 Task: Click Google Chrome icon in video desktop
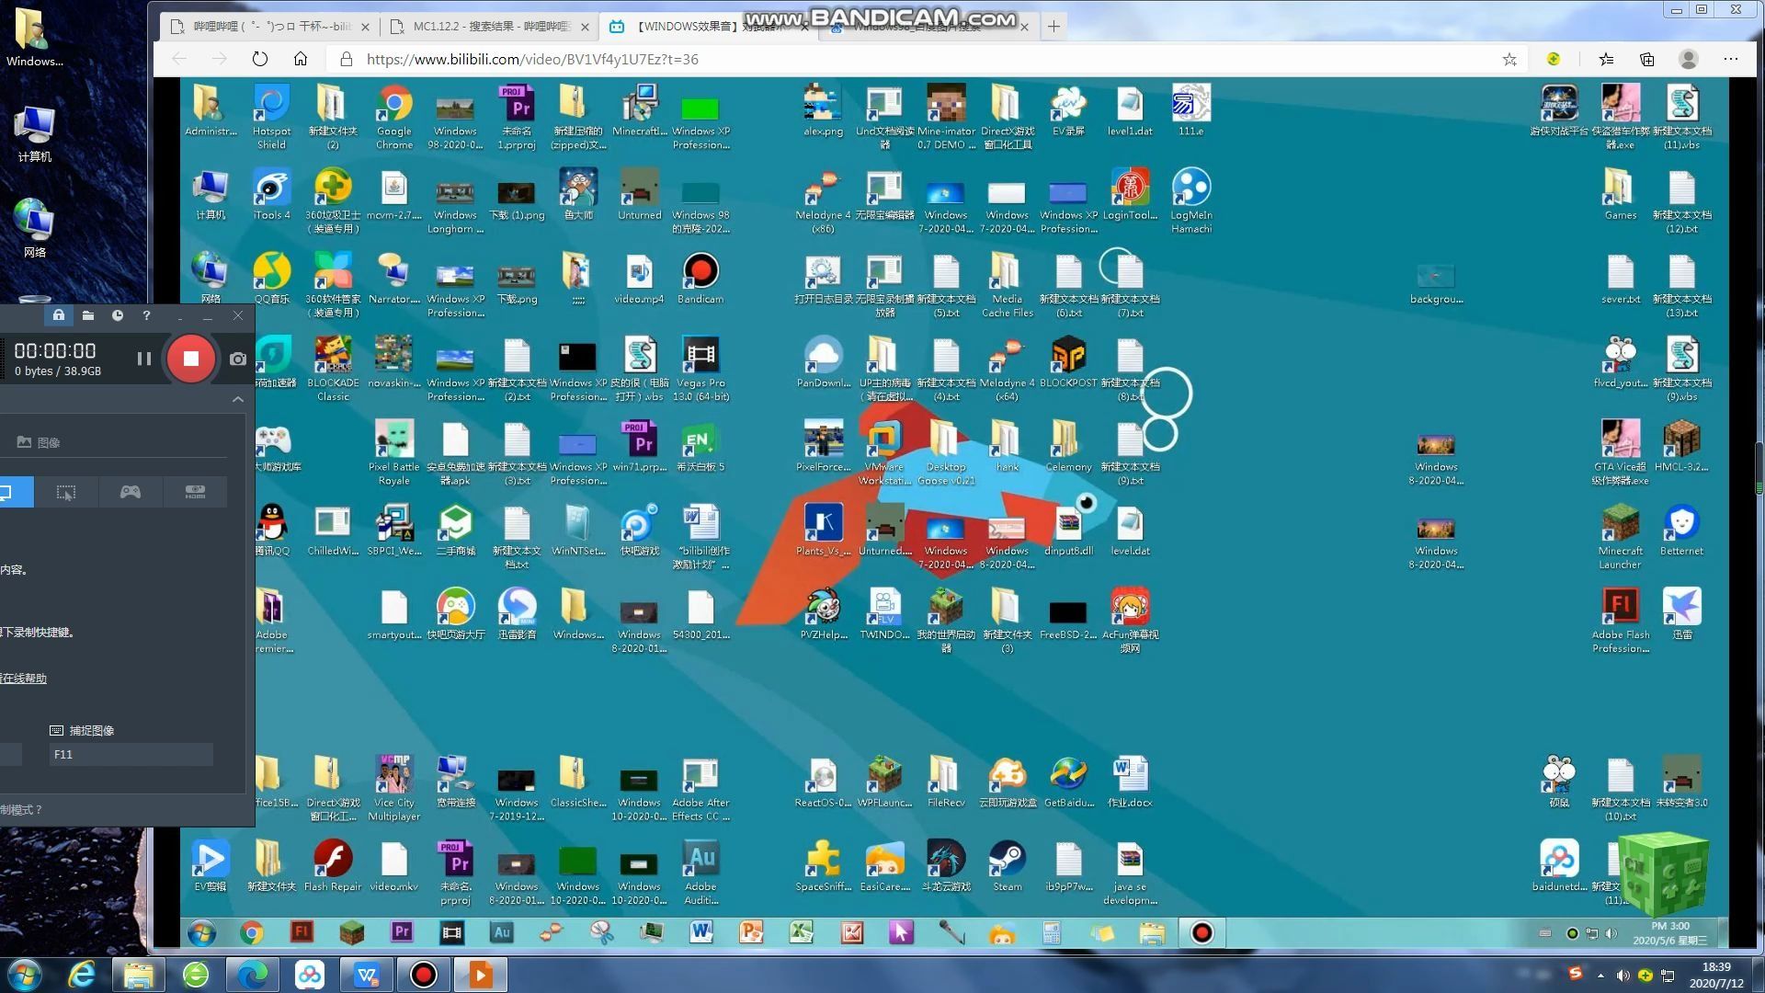point(394,117)
